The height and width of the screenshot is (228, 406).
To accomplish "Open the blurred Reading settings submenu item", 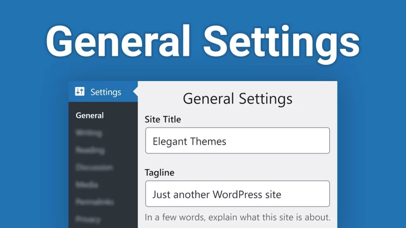I will point(90,150).
